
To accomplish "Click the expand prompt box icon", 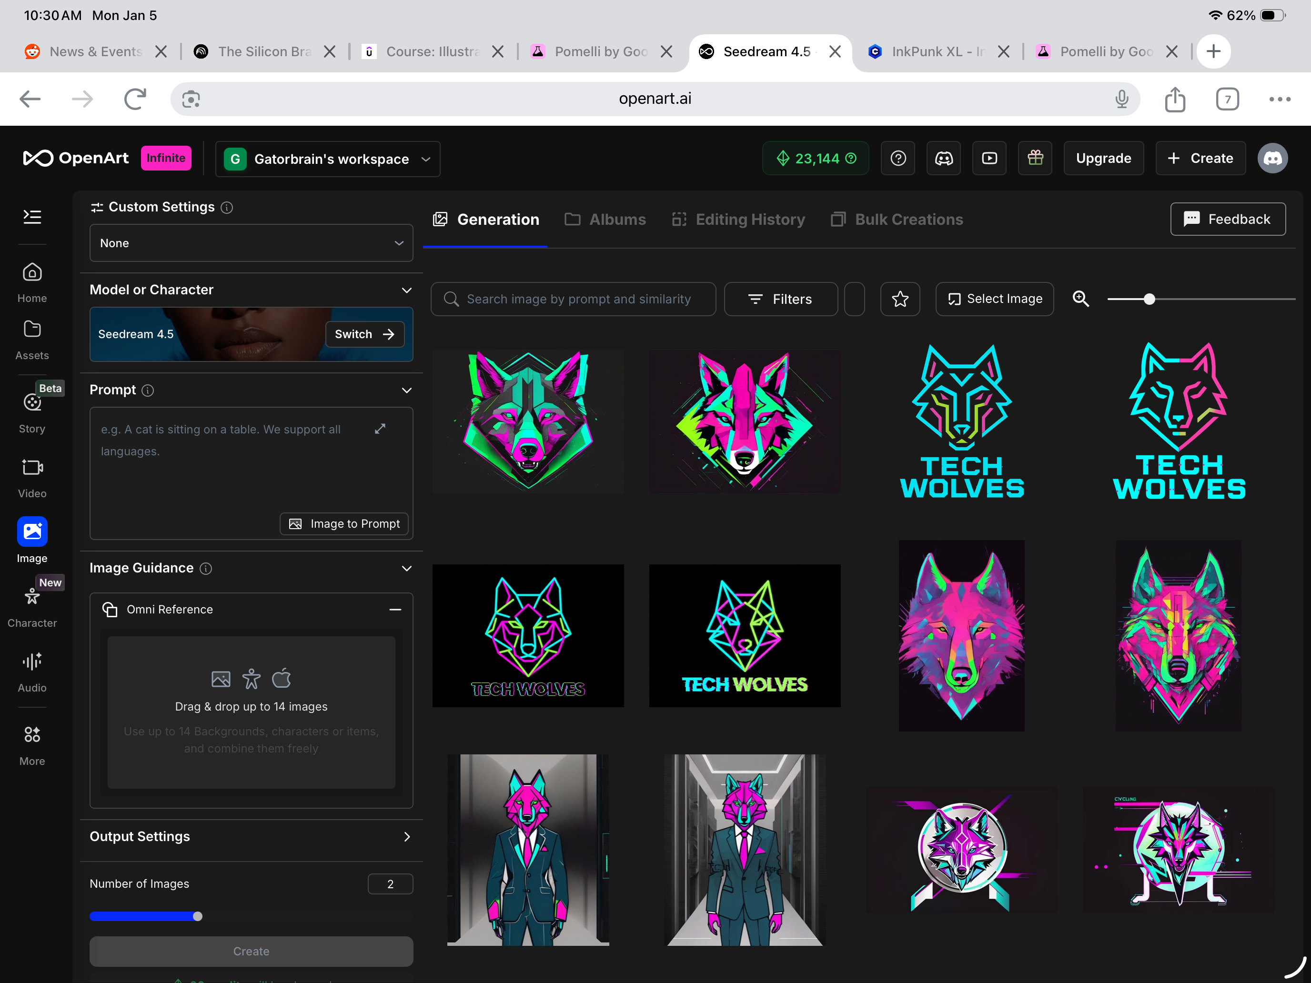I will [380, 429].
